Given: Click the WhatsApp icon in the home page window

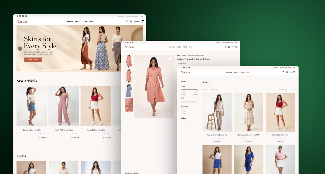Looking at the screenshot, I should coord(26,16).
